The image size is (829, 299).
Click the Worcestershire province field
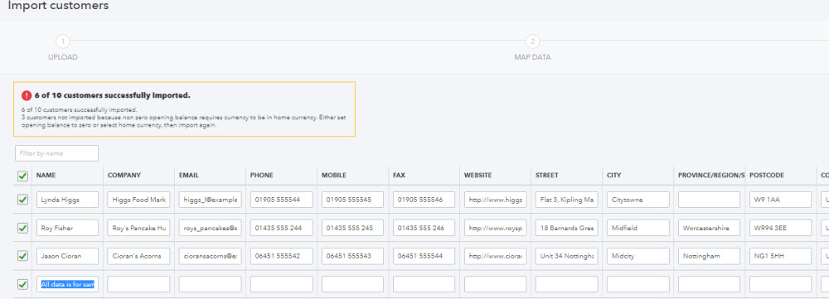point(709,229)
